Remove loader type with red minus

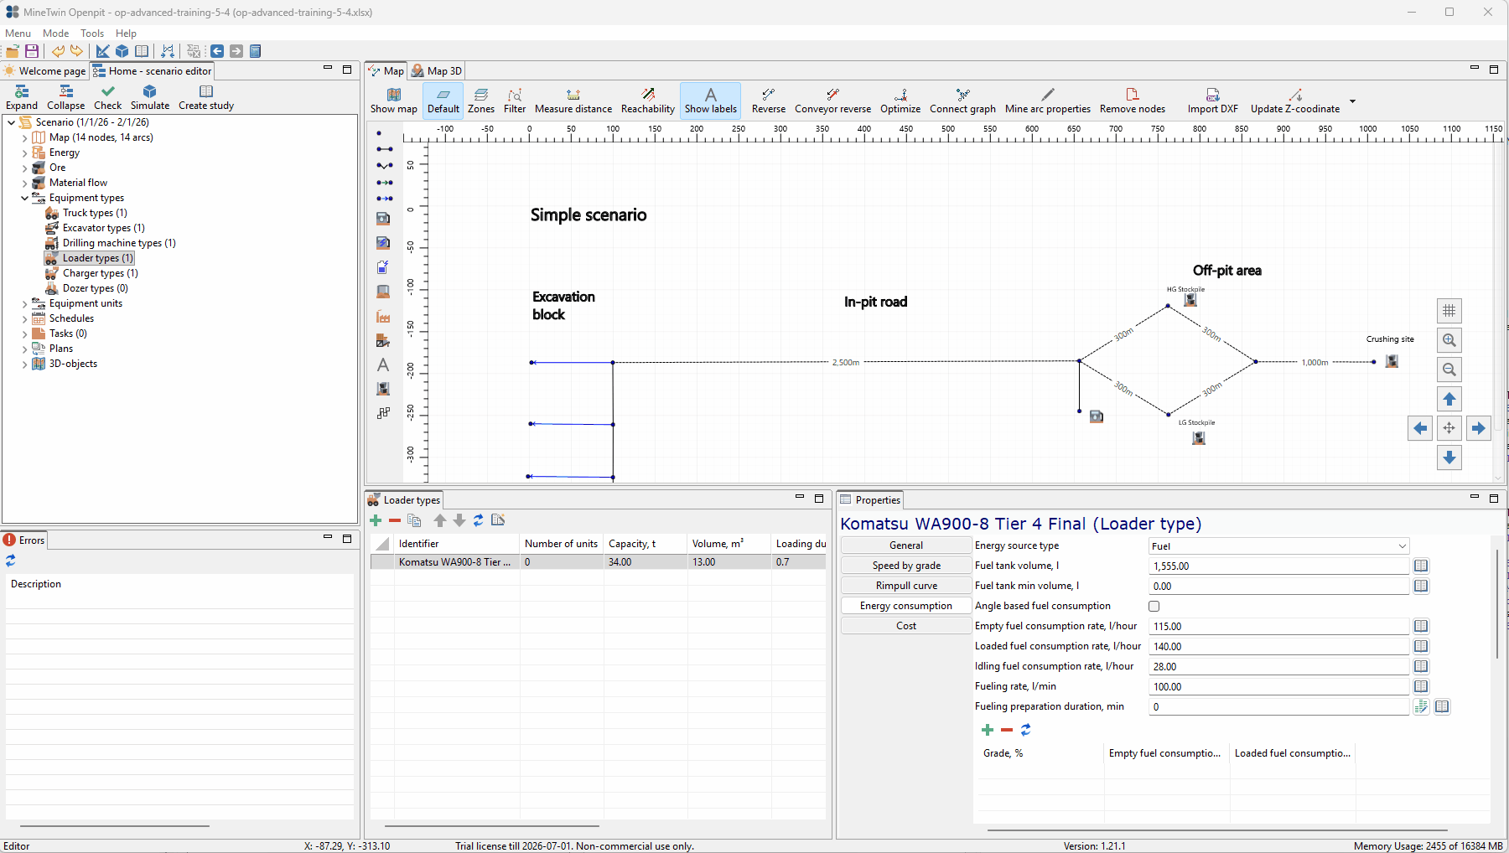[394, 520]
